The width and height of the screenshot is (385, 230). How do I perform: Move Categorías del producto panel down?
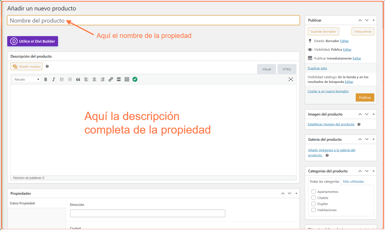point(367,171)
